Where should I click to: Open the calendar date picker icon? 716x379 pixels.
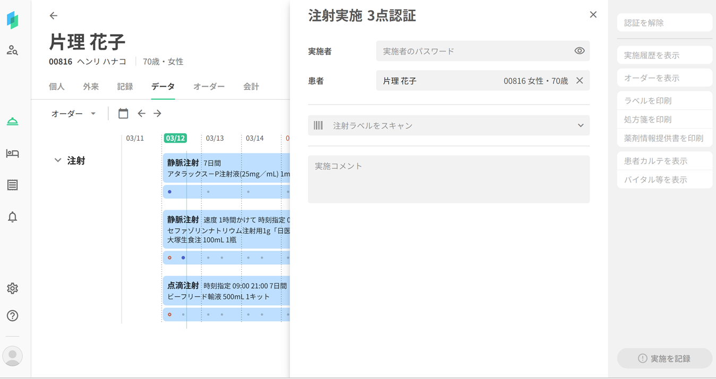123,113
